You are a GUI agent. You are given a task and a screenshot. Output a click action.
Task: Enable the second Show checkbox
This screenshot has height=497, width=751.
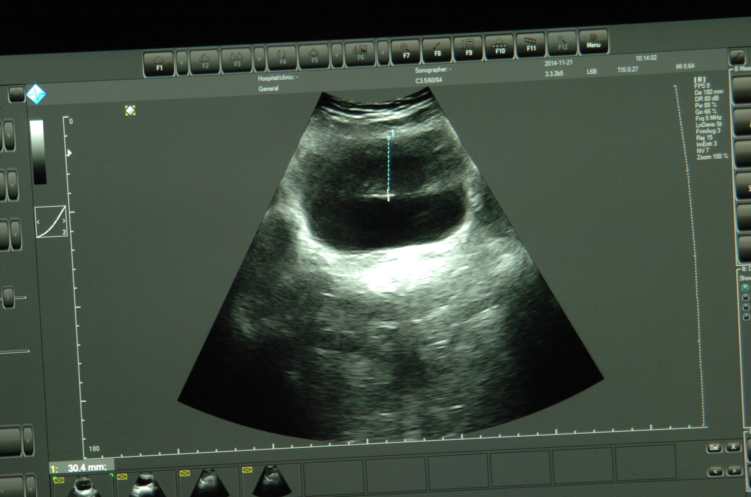coord(745,297)
